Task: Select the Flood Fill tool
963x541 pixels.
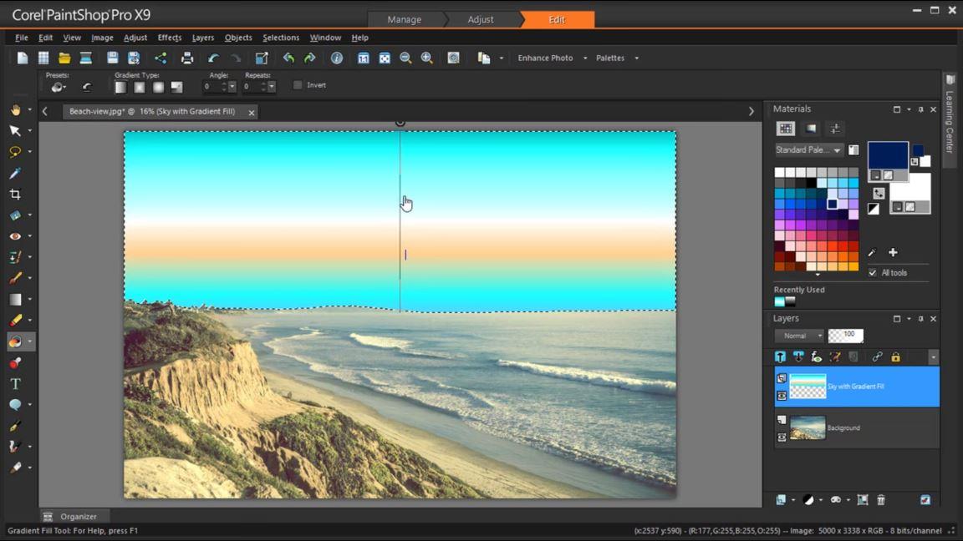Action: tap(15, 341)
